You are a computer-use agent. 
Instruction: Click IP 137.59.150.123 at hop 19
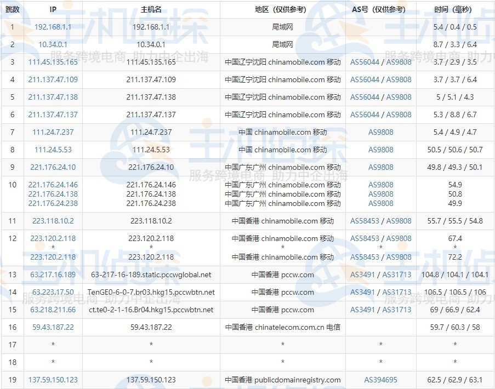click(53, 380)
